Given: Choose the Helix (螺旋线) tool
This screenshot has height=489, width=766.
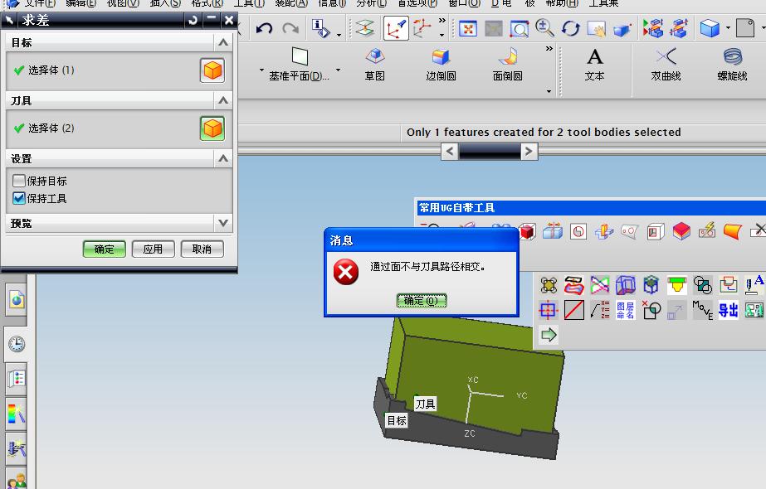Looking at the screenshot, I should tap(732, 65).
